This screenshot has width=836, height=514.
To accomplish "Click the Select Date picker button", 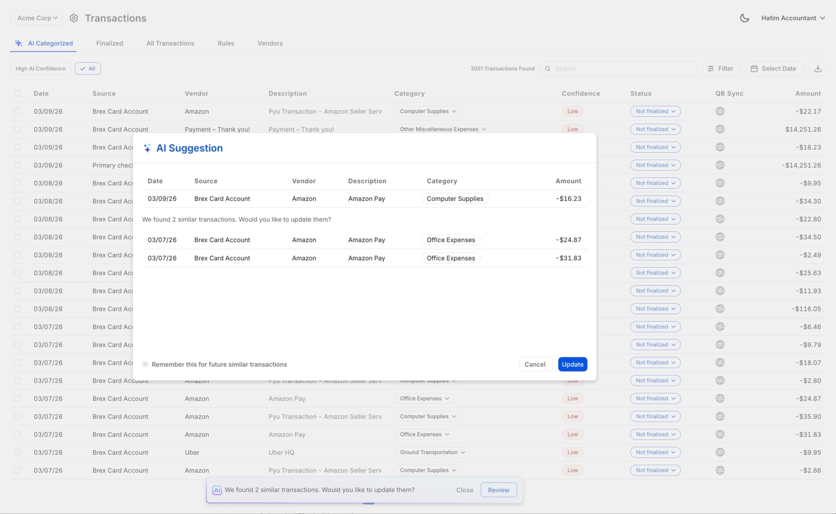I will point(774,69).
